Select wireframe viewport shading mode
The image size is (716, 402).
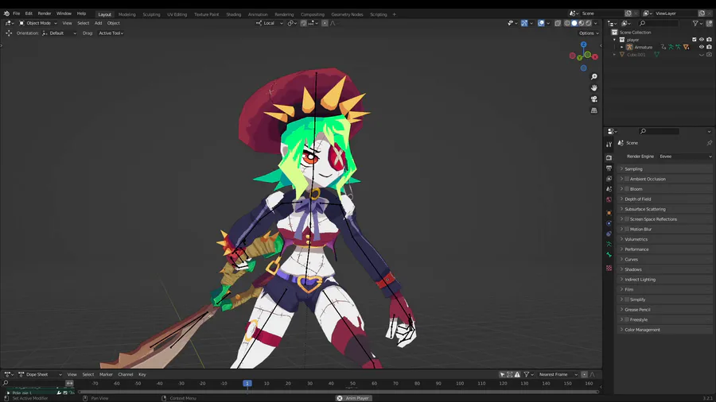[x=566, y=23]
